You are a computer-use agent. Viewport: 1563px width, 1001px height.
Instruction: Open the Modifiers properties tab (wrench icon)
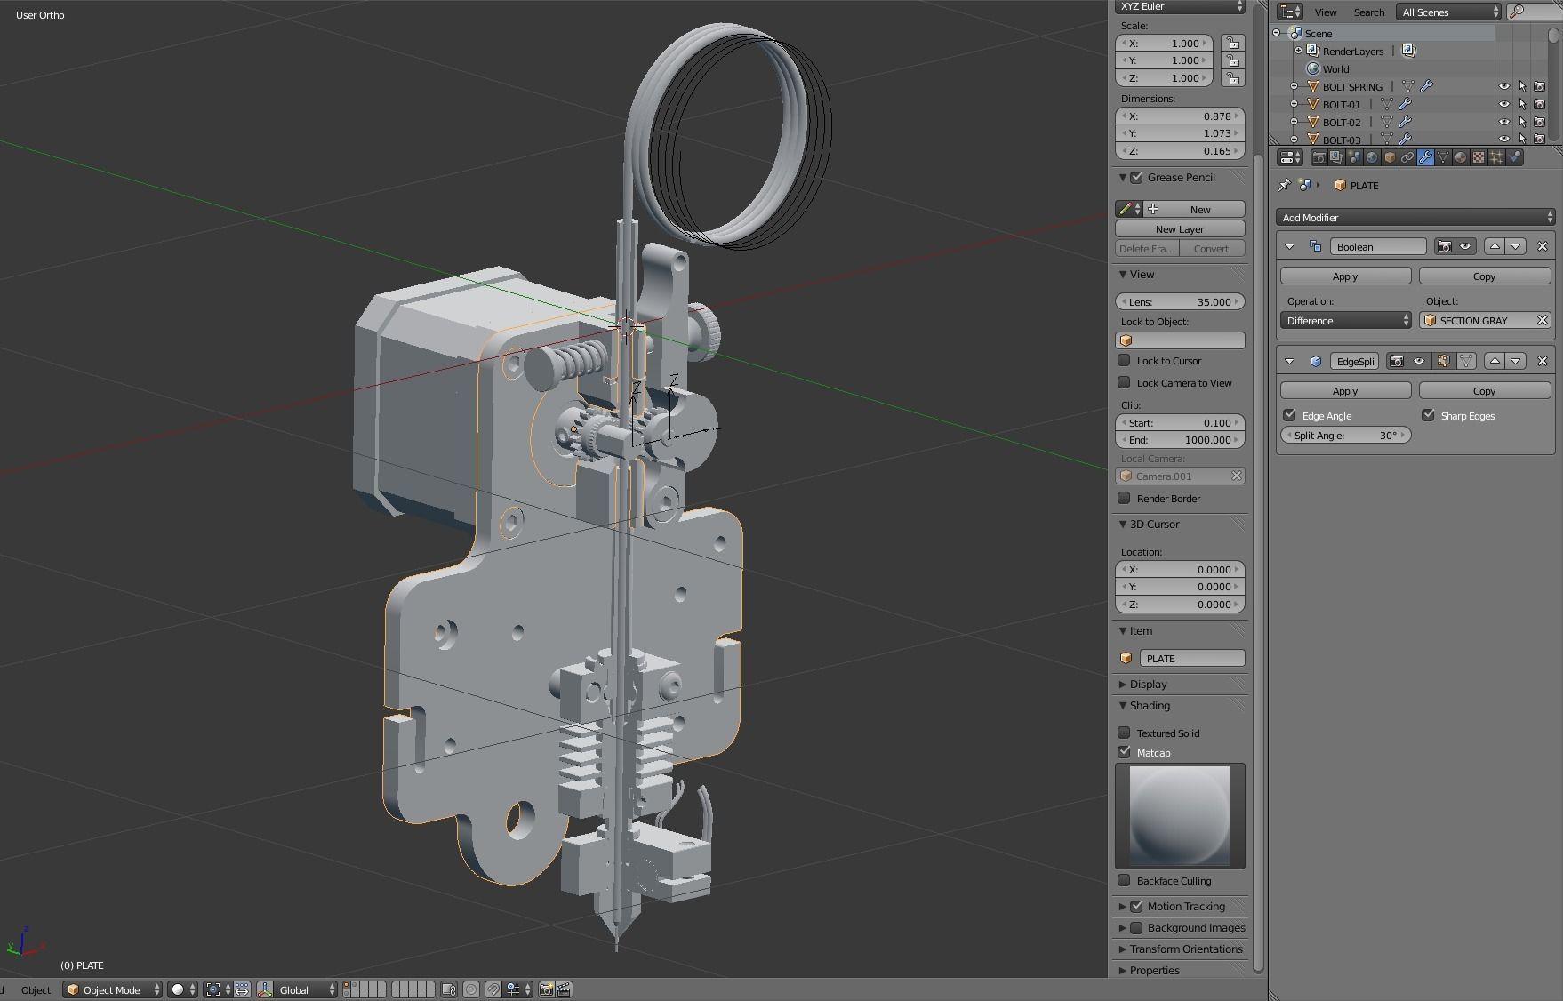point(1425,157)
